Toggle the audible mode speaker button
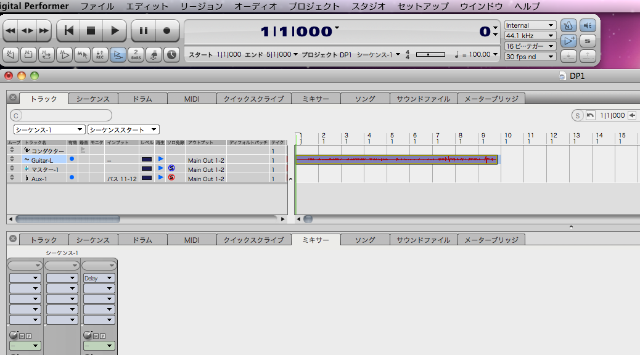 [x=588, y=26]
